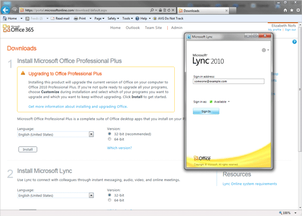Screen dimensions: 302x216
Task: Open the address bar search magnifier
Action: tap(152, 10)
